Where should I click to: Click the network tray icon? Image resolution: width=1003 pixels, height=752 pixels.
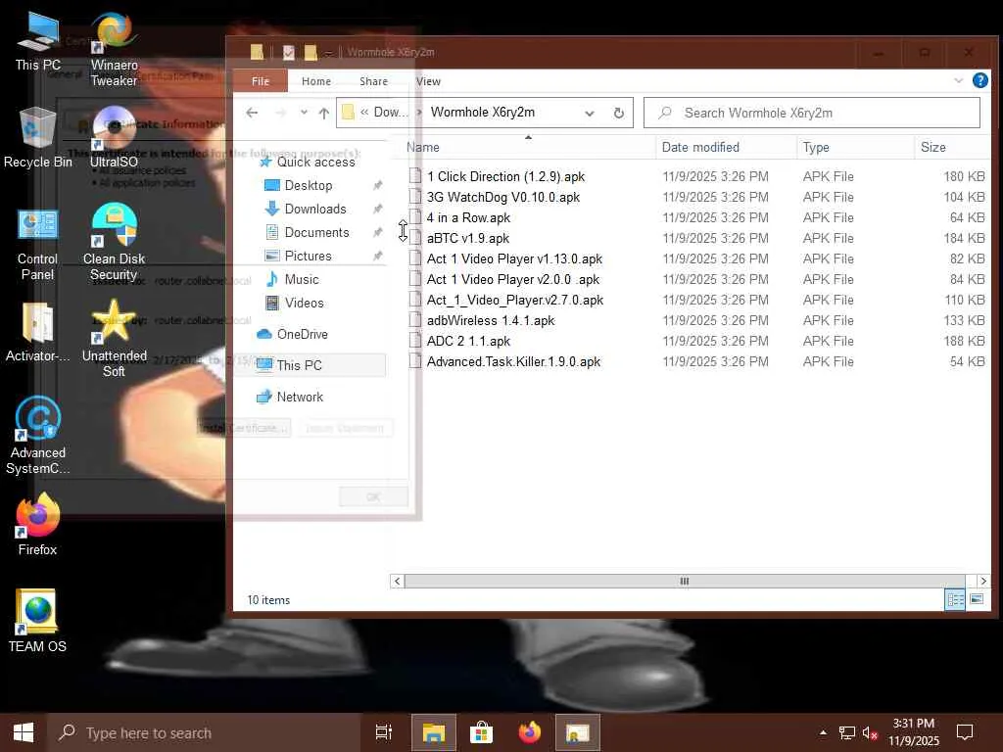click(847, 733)
